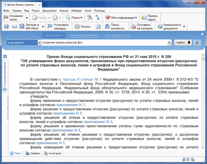
Task: Decrease font size with small A icon
Action: (98, 17)
